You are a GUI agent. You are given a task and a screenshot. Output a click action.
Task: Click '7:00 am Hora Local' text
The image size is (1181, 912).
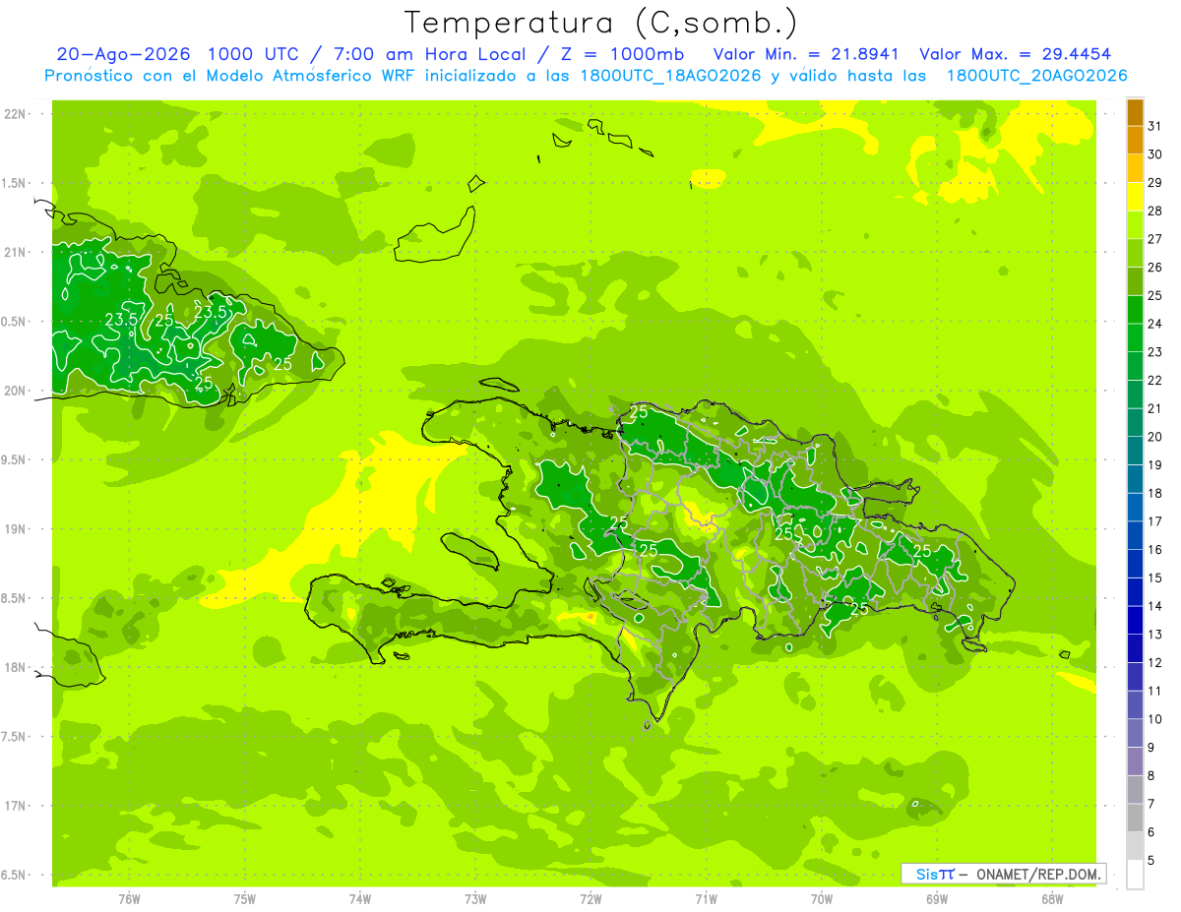(430, 54)
